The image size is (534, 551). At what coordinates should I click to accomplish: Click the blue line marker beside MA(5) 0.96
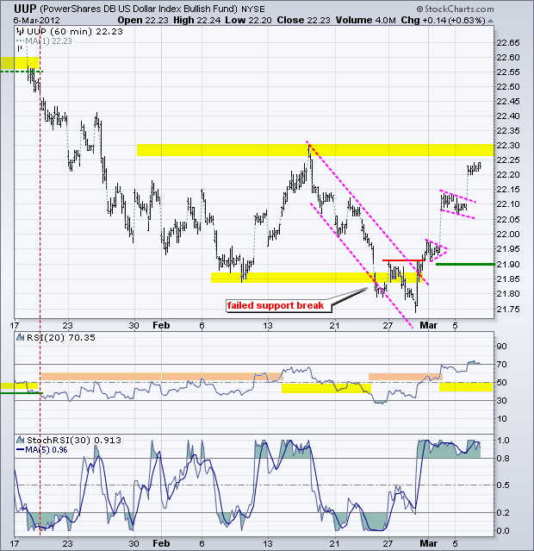pos(21,450)
